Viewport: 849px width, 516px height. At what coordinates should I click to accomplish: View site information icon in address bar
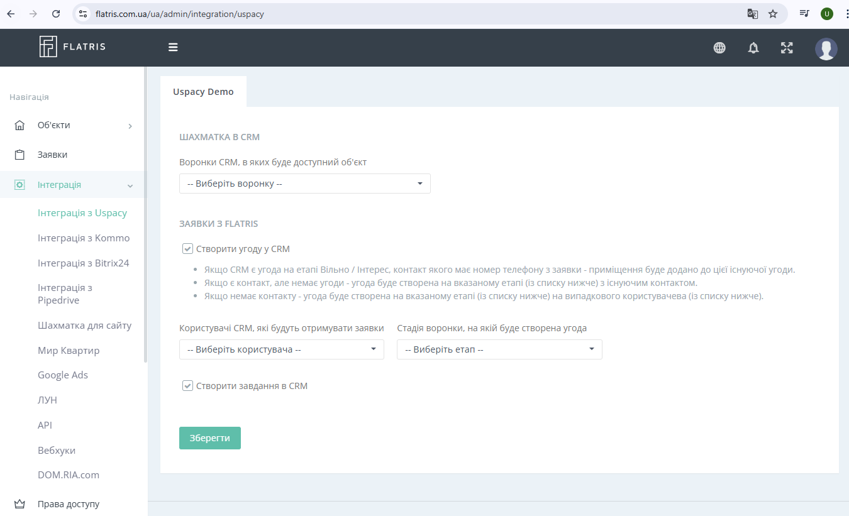(x=83, y=13)
